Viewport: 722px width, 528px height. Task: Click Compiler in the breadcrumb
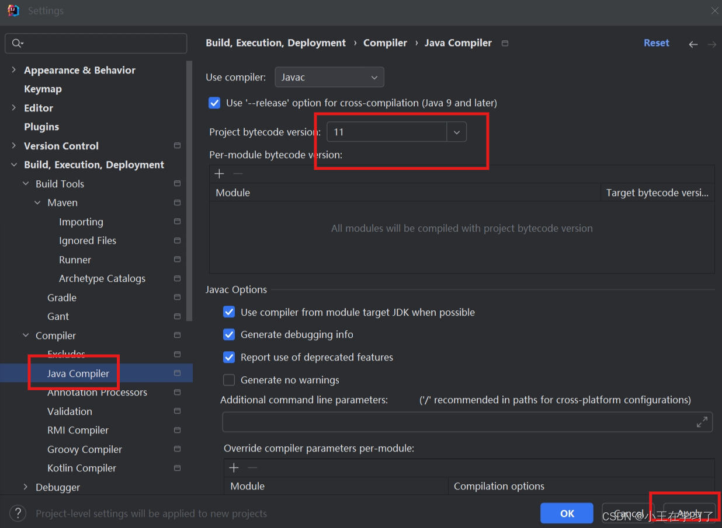tap(385, 43)
